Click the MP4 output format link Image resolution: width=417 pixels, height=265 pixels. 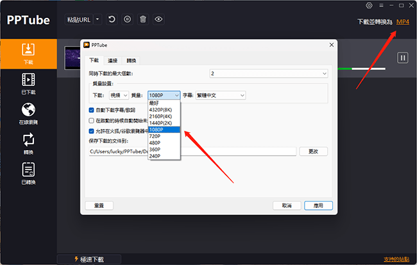click(x=403, y=22)
